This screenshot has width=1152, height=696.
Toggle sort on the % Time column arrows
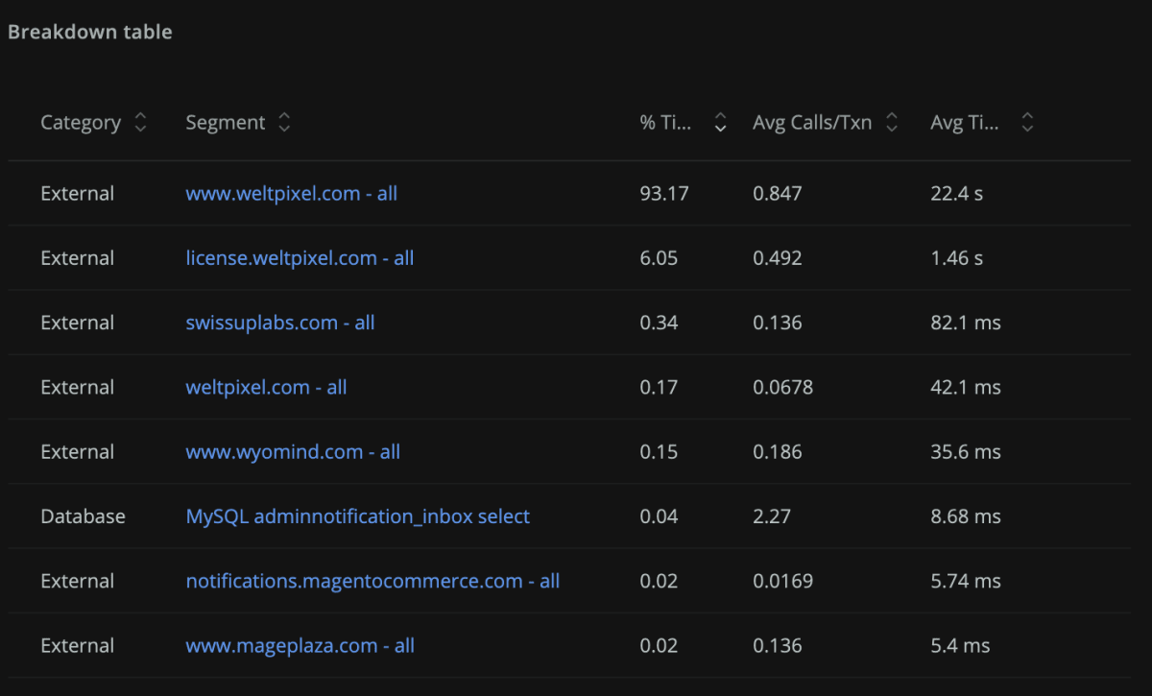721,123
